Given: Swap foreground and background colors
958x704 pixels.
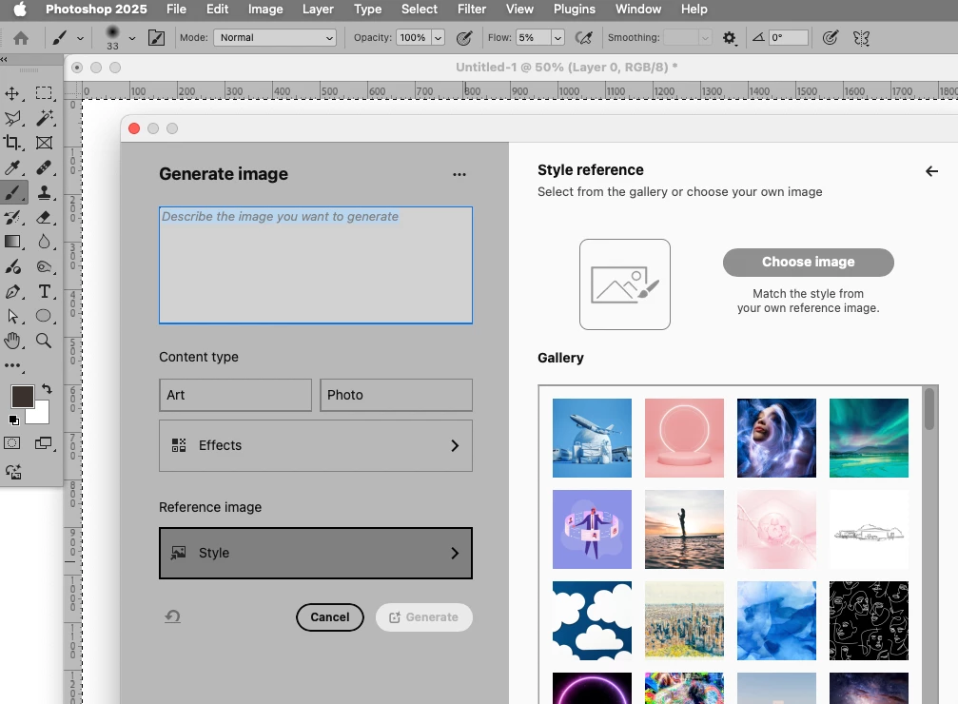Looking at the screenshot, I should [x=47, y=389].
